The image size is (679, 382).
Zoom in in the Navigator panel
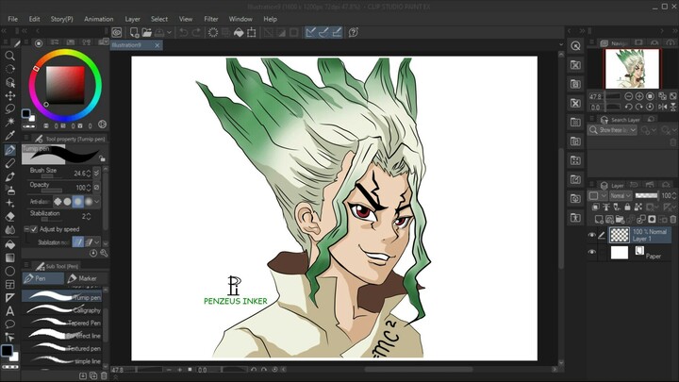639,96
